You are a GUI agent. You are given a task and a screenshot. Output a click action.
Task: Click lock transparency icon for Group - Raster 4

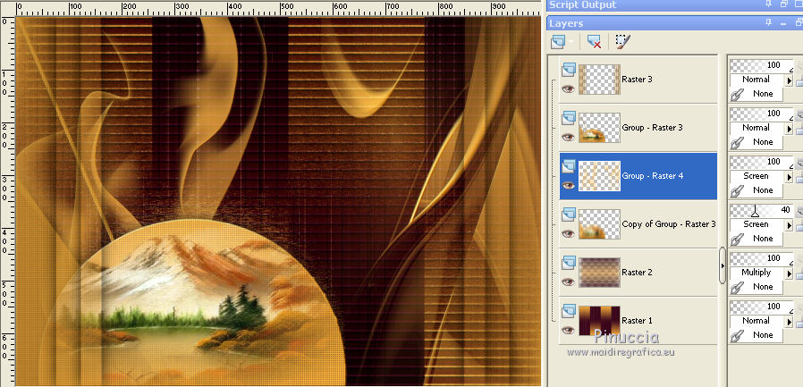tap(799, 178)
